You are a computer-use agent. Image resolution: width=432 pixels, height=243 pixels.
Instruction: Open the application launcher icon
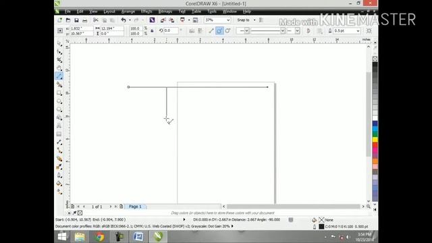(x=182, y=20)
